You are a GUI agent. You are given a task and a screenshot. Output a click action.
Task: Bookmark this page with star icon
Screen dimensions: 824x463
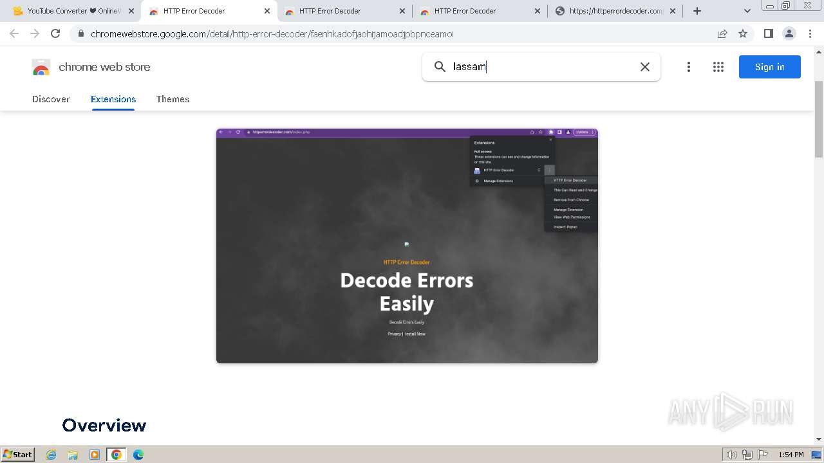pyautogui.click(x=743, y=33)
